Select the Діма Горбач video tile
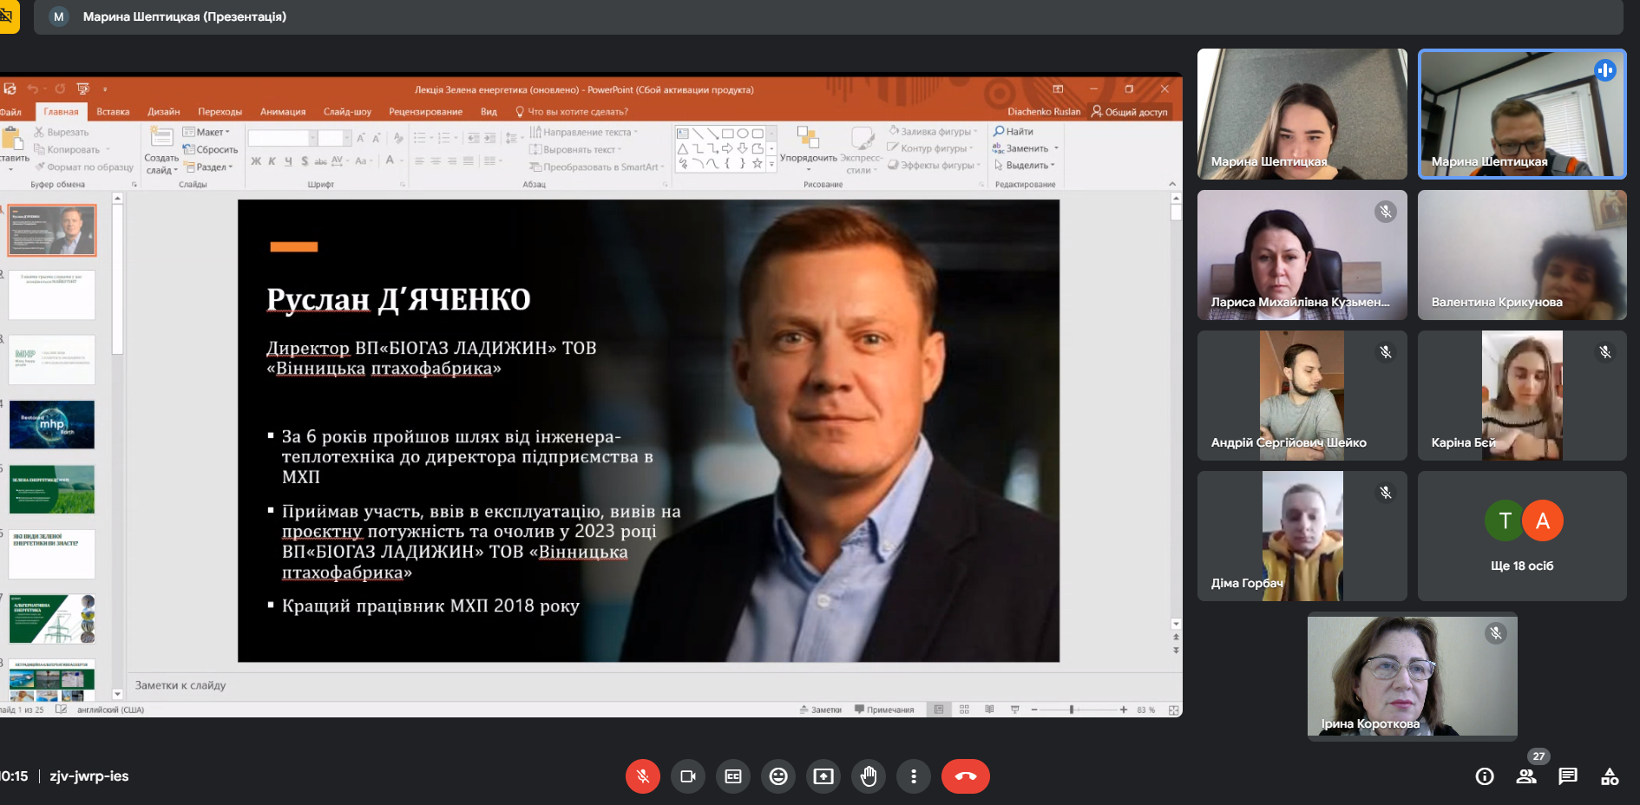The image size is (1640, 805). [x=1302, y=536]
